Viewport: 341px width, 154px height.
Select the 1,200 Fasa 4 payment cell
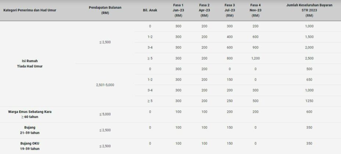(255, 58)
